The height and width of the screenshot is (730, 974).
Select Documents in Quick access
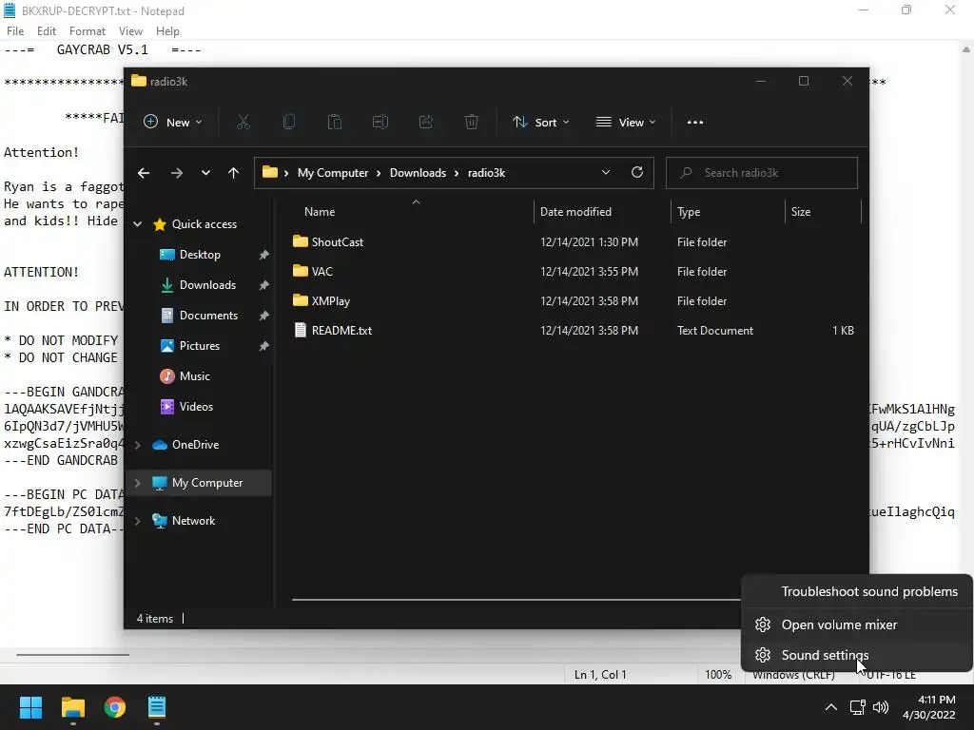coord(208,316)
